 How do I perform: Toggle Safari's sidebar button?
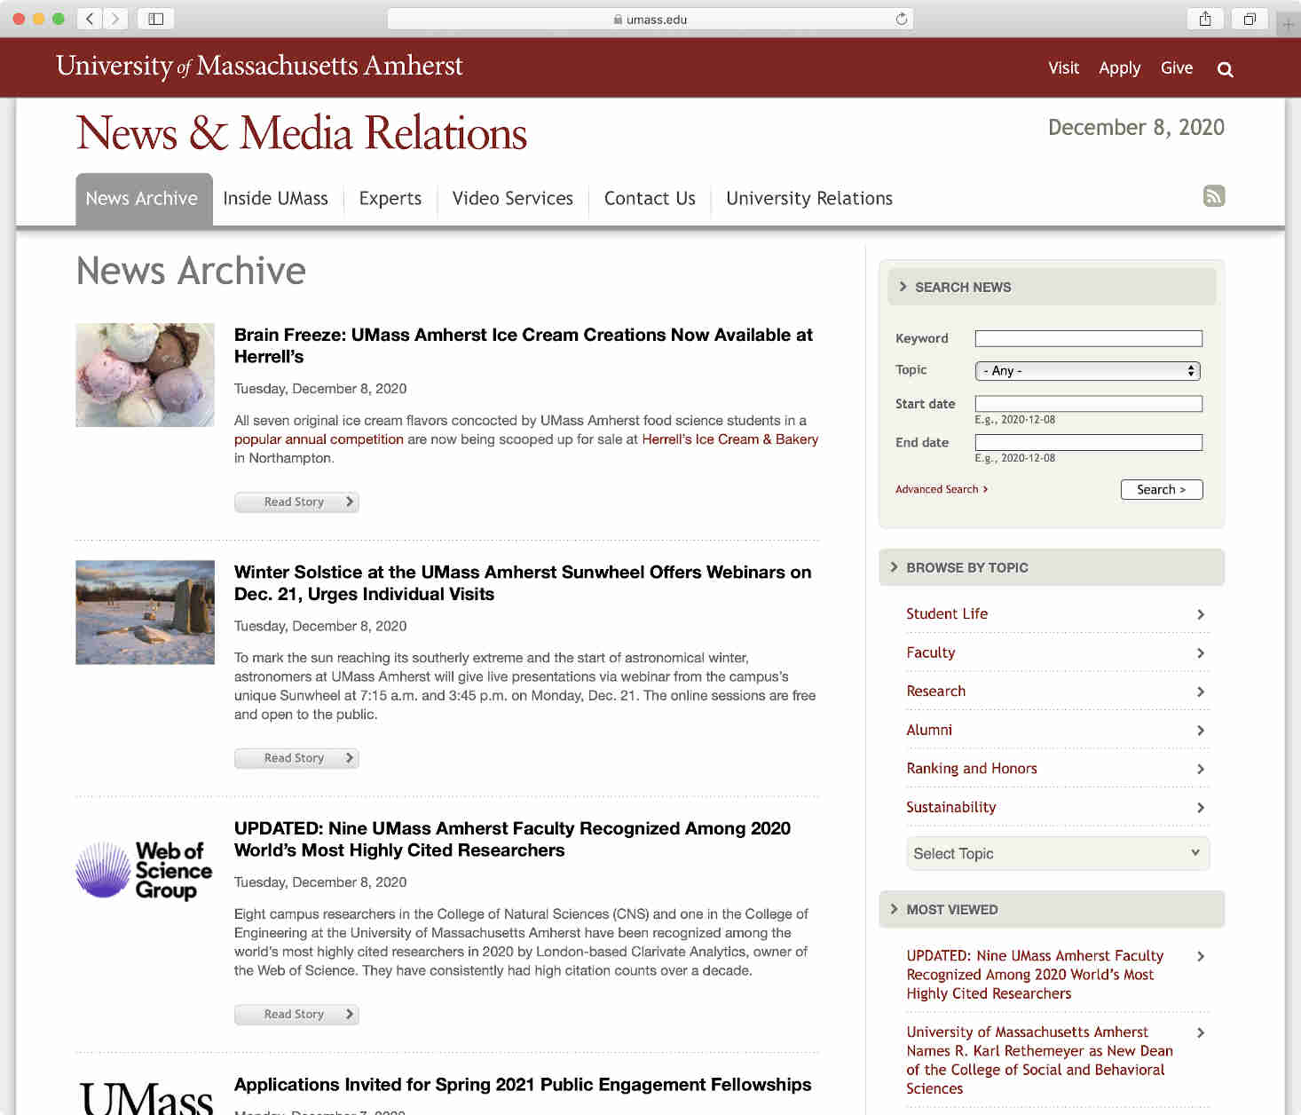[x=156, y=19]
